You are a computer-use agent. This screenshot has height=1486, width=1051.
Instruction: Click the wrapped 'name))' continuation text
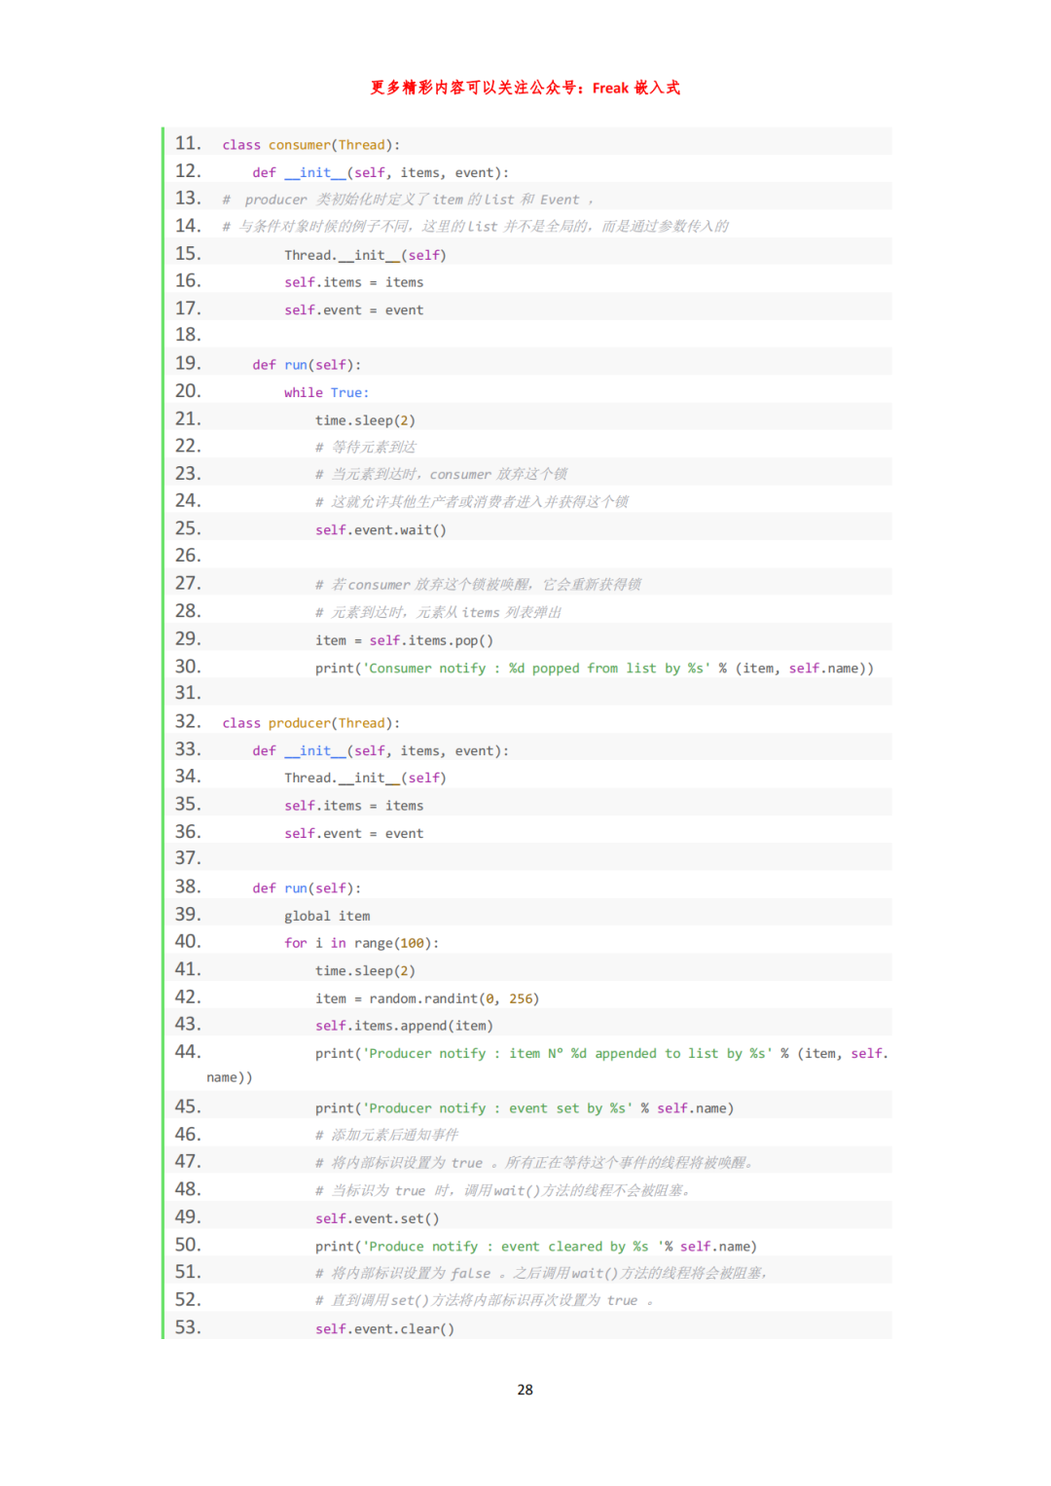pos(230,1077)
